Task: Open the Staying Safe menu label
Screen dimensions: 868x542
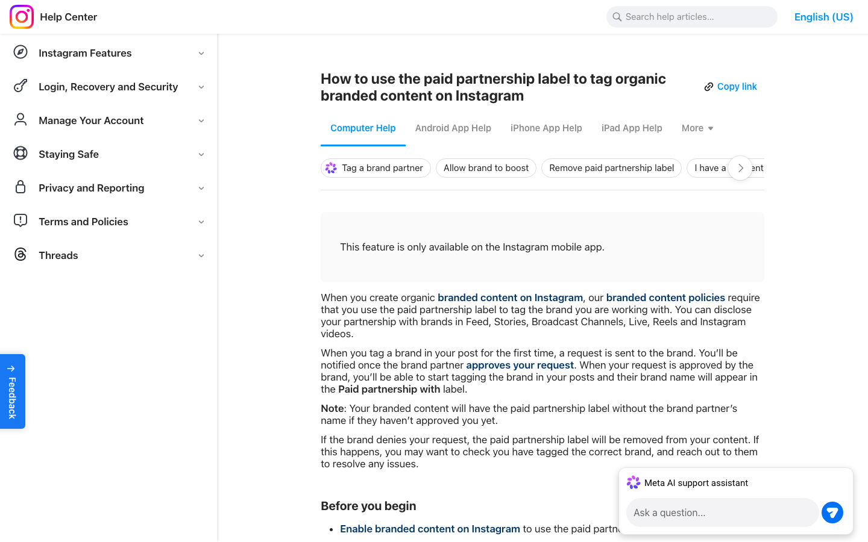Action: [69, 154]
